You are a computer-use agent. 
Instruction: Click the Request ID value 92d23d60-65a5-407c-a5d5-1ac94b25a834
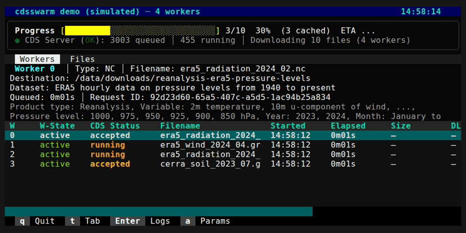(x=240, y=98)
